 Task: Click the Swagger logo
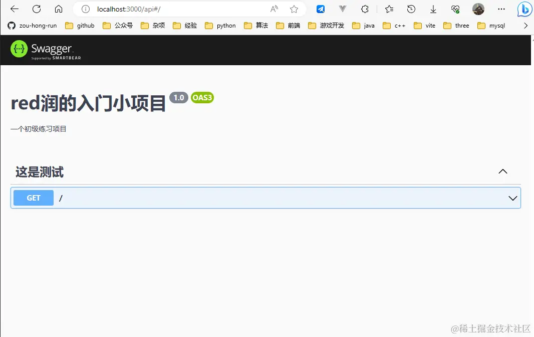tap(46, 50)
